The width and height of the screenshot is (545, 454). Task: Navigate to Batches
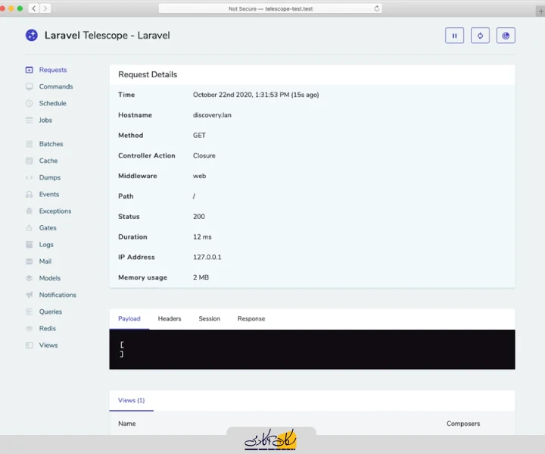tap(51, 144)
